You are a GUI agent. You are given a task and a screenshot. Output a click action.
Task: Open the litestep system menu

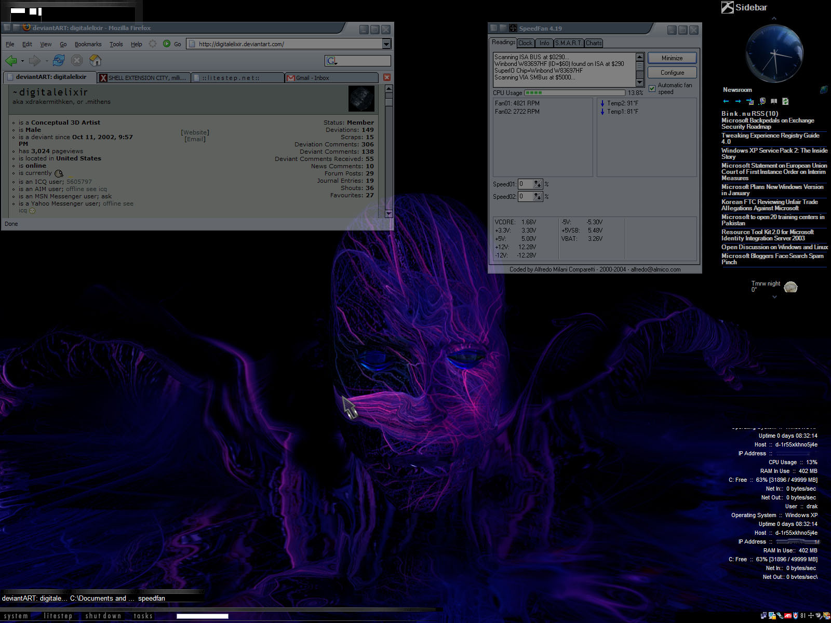[x=16, y=616]
